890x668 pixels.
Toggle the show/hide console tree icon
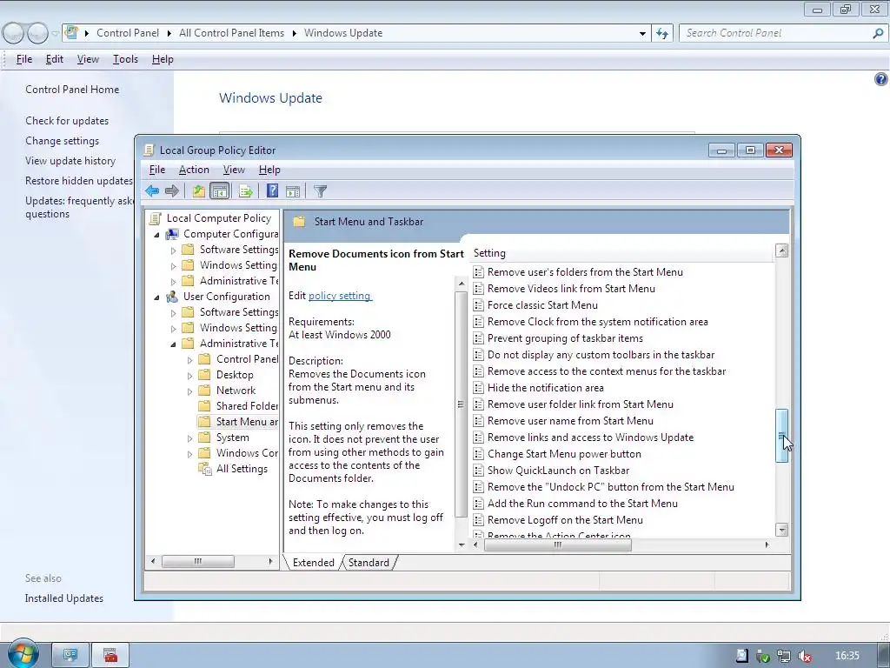[x=219, y=190]
